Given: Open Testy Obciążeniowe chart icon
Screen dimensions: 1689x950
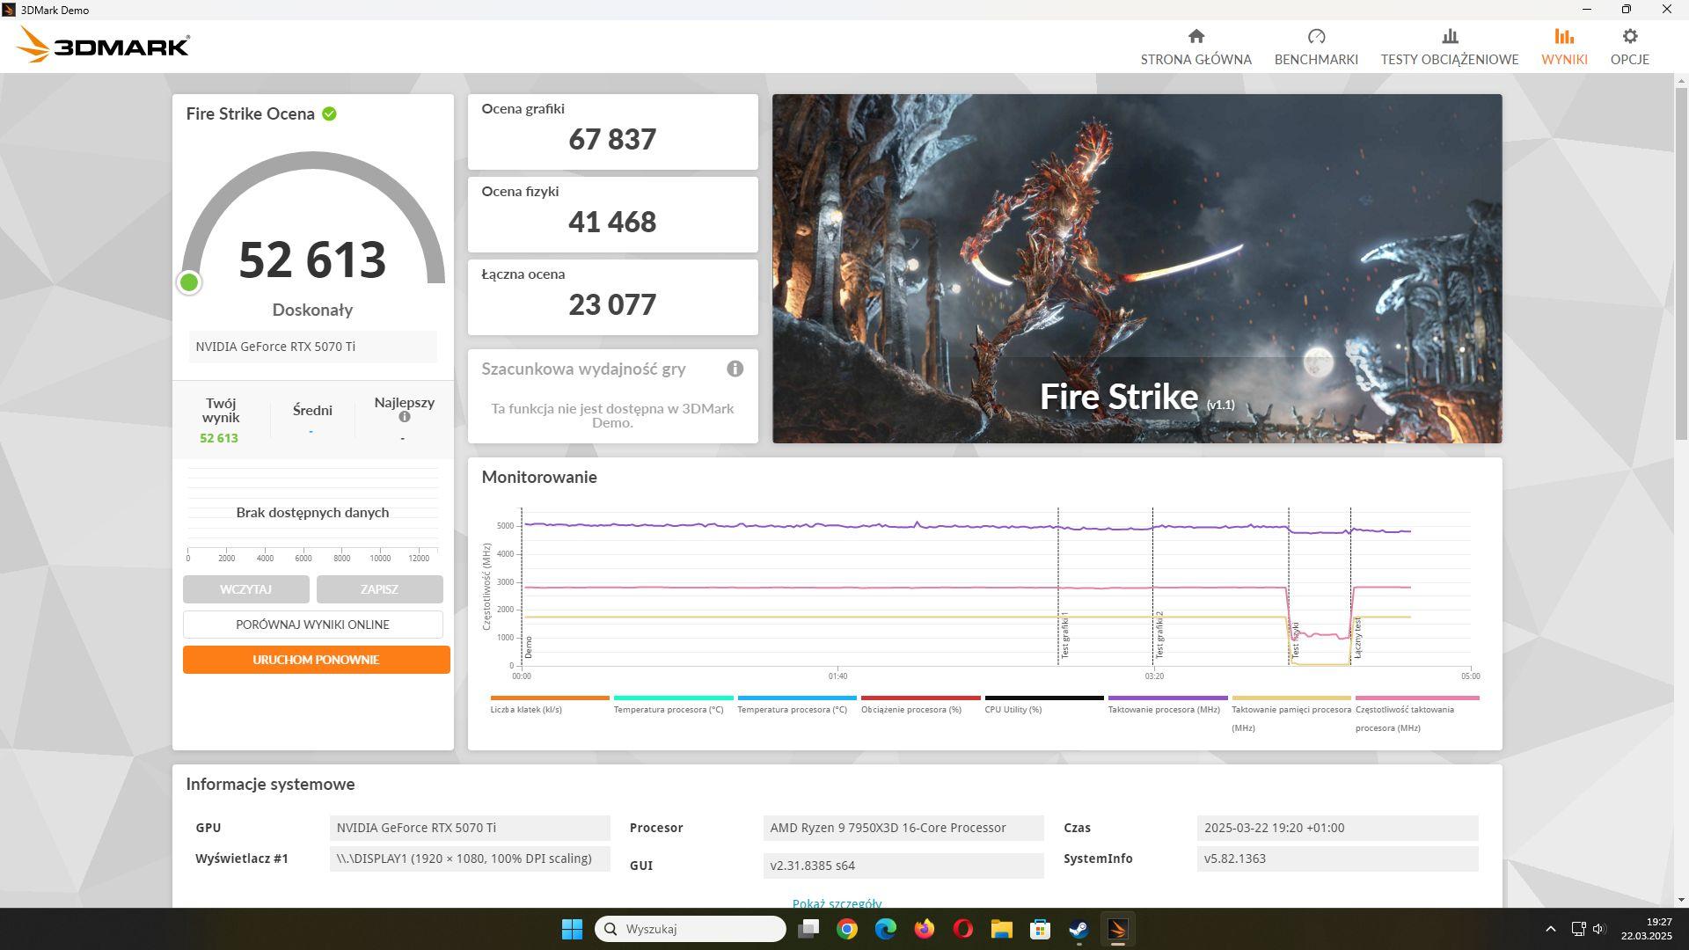Looking at the screenshot, I should pos(1449,37).
